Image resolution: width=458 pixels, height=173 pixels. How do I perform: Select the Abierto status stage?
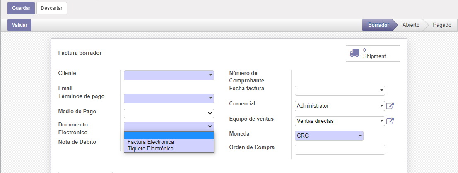[x=411, y=25]
